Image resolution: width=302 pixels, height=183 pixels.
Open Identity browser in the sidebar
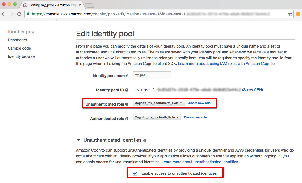(22, 56)
